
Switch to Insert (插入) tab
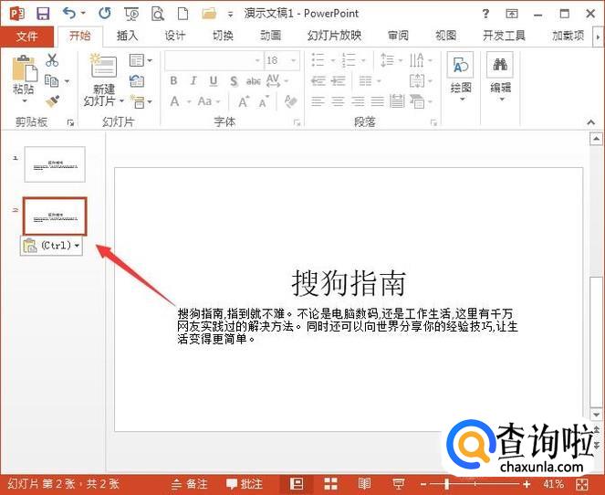coord(127,36)
